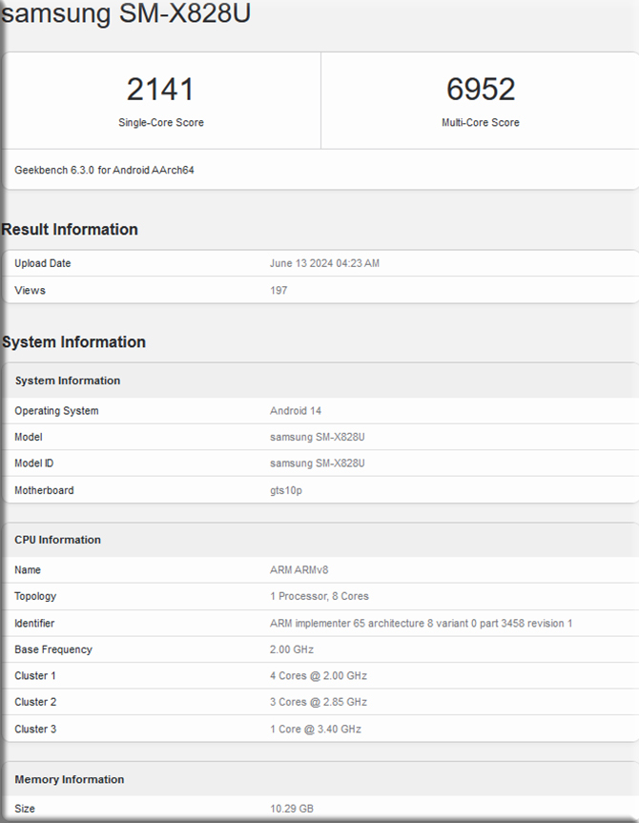Select samsung SM-X828U in Model ID row
This screenshot has height=823, width=639.
(x=318, y=463)
